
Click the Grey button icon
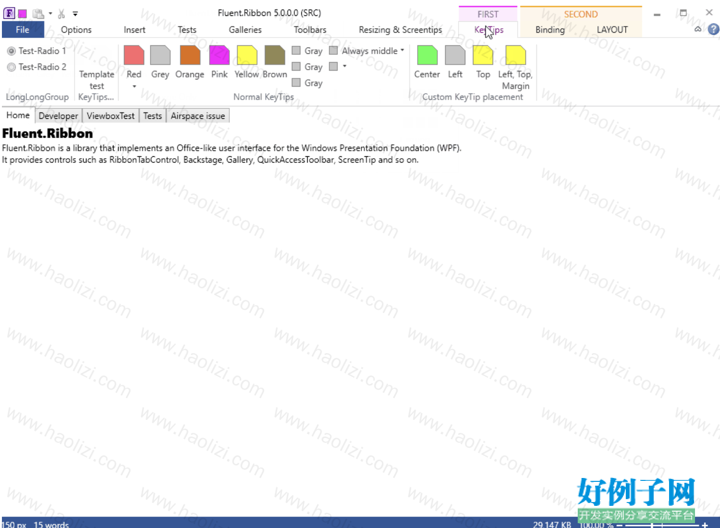pos(160,55)
